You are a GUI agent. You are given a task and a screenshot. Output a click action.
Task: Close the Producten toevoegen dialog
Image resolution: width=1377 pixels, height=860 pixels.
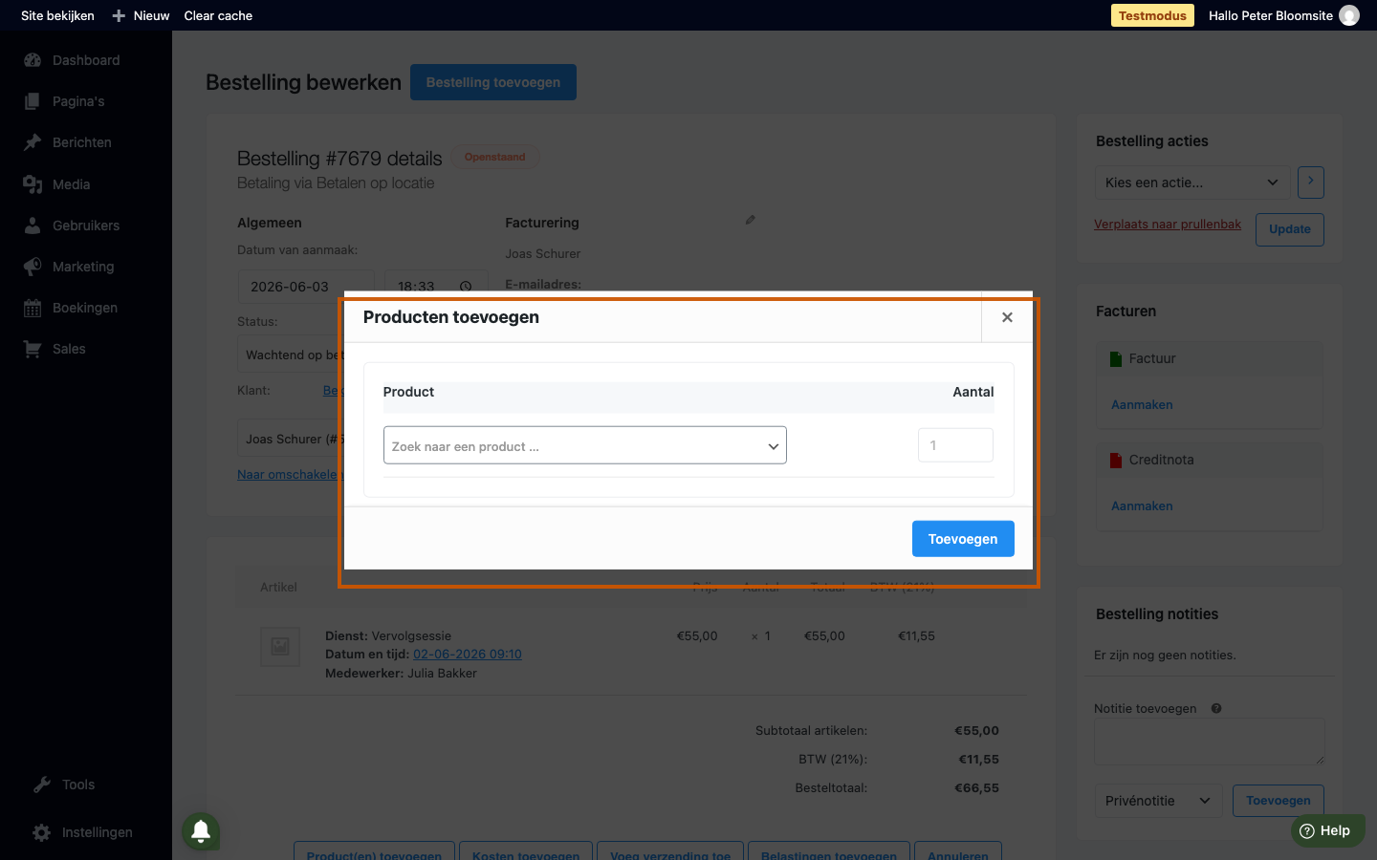coord(1007,317)
